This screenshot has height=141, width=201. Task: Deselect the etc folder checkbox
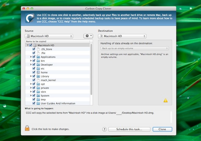coord(34,68)
